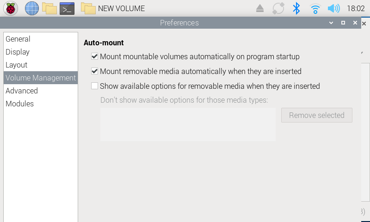
Task: Click the eject media icon
Action: (x=260, y=8)
